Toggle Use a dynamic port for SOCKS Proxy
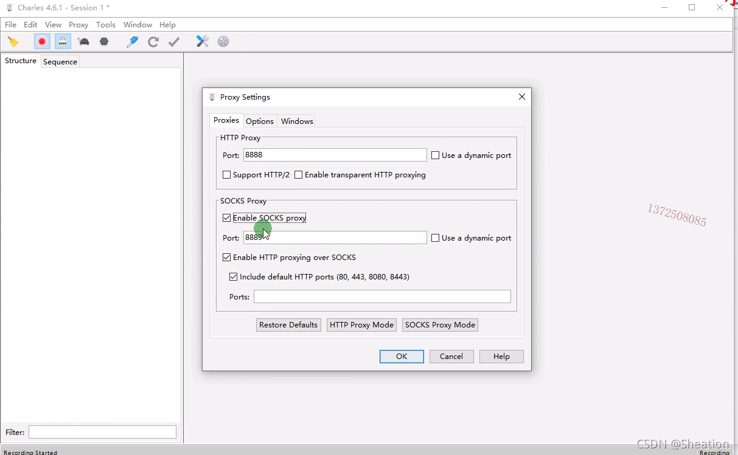Screen dimensions: 738x455 [435, 238]
